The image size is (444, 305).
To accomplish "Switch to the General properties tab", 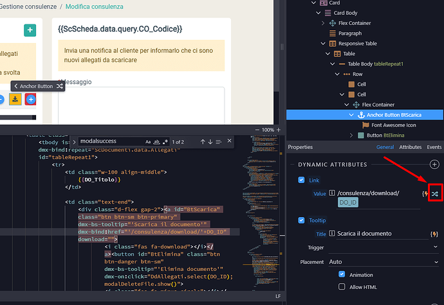I will coord(385,147).
